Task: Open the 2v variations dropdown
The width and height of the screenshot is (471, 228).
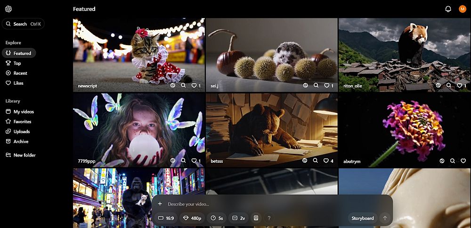Action: pyautogui.click(x=238, y=218)
